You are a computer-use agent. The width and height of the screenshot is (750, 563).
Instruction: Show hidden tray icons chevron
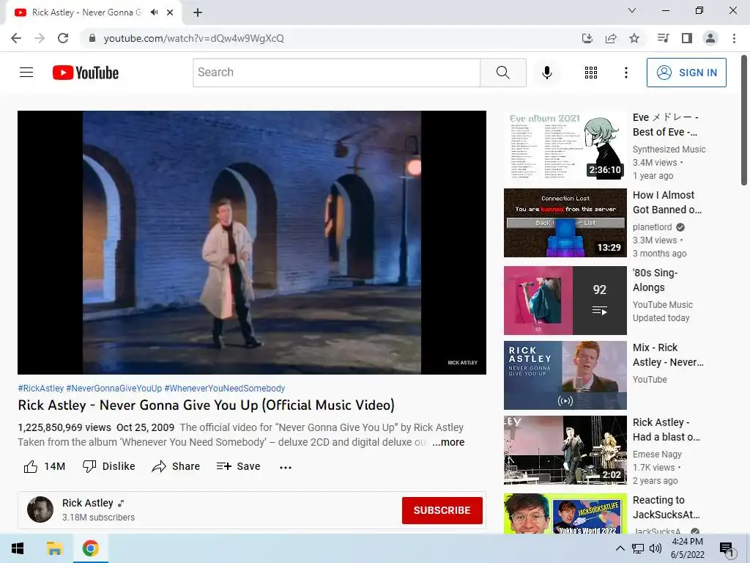point(620,548)
